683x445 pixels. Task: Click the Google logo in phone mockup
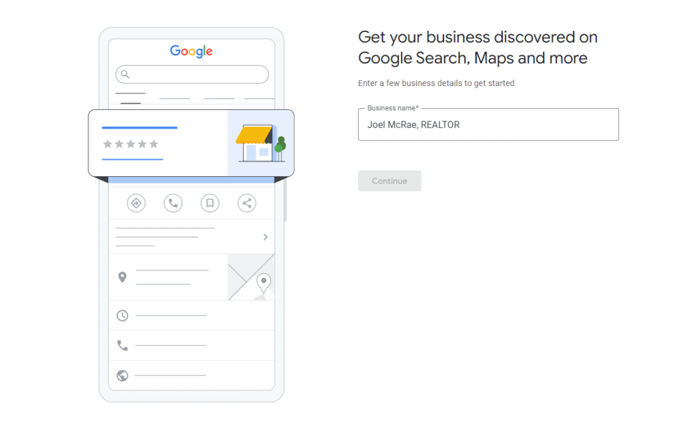click(x=191, y=51)
